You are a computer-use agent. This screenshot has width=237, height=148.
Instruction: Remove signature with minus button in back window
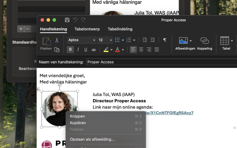28,29
